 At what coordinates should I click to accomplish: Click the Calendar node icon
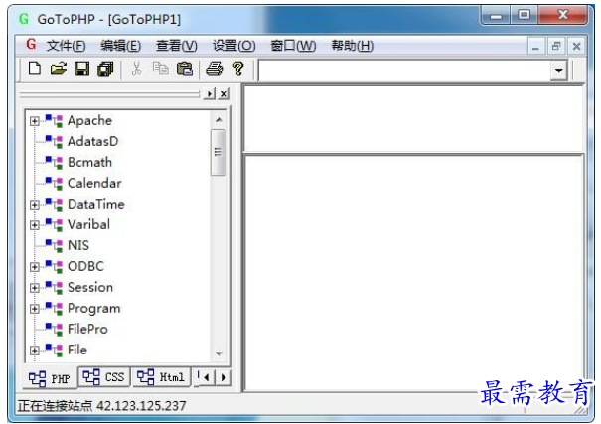coord(54,183)
